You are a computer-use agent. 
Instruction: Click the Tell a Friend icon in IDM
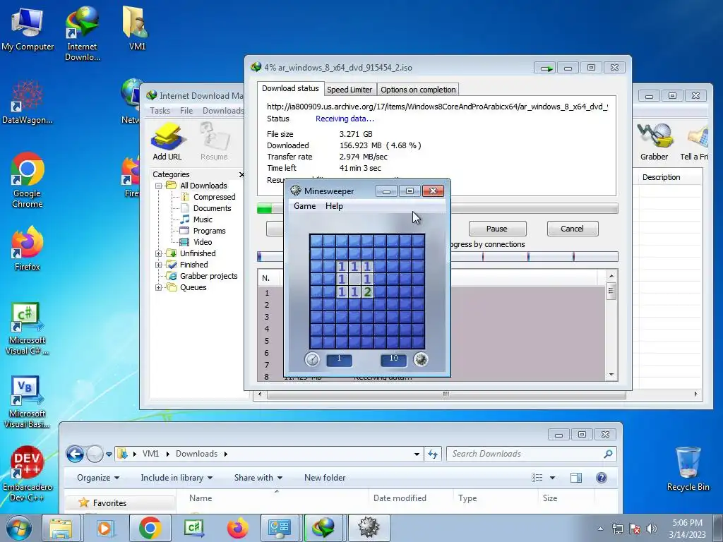(x=695, y=142)
